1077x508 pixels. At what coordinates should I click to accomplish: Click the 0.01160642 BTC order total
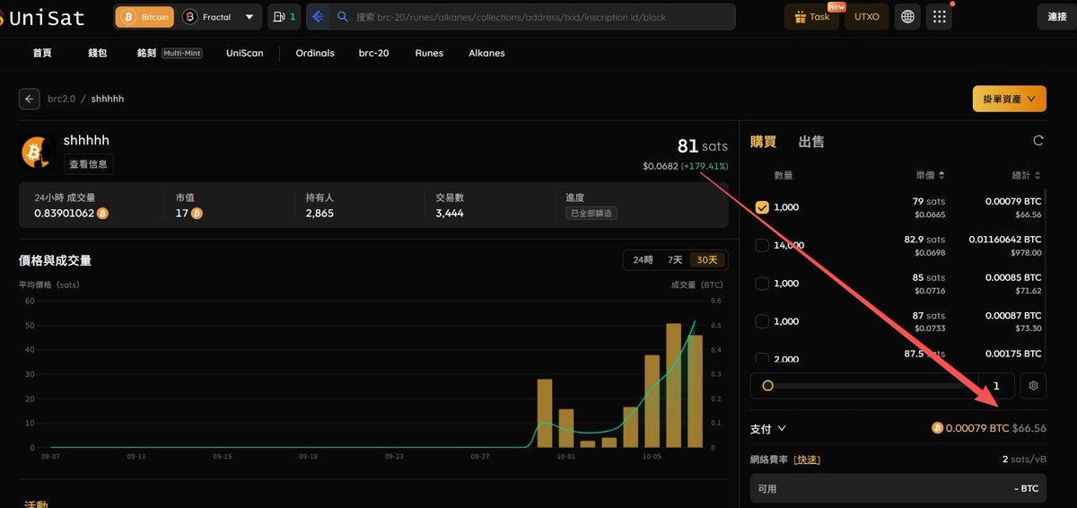[1006, 240]
